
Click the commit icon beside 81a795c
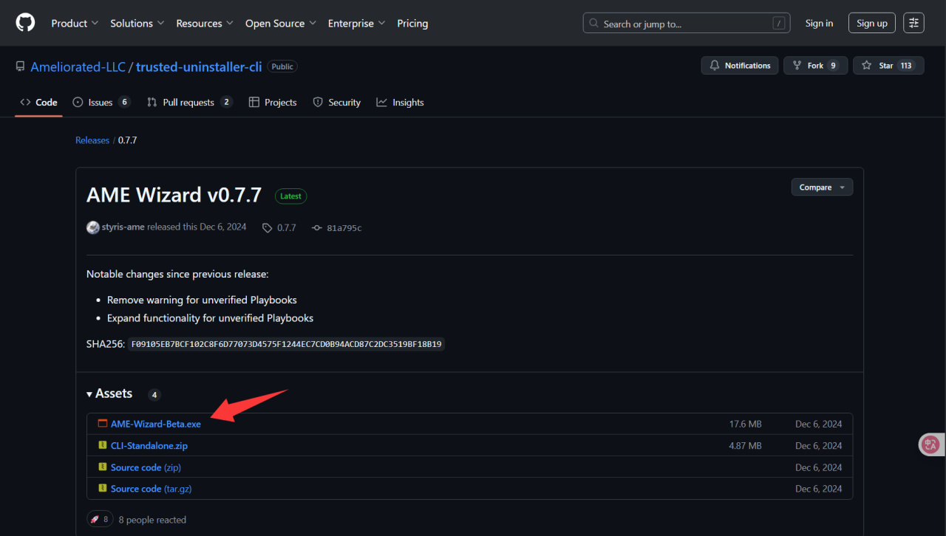317,228
